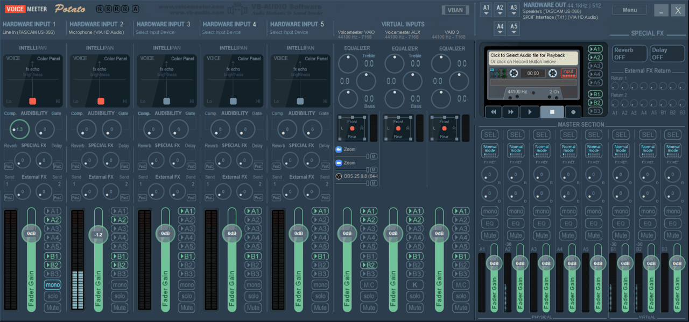The image size is (689, 322).
Task: Select an input device for Hardware Input 3
Action: 155,32
